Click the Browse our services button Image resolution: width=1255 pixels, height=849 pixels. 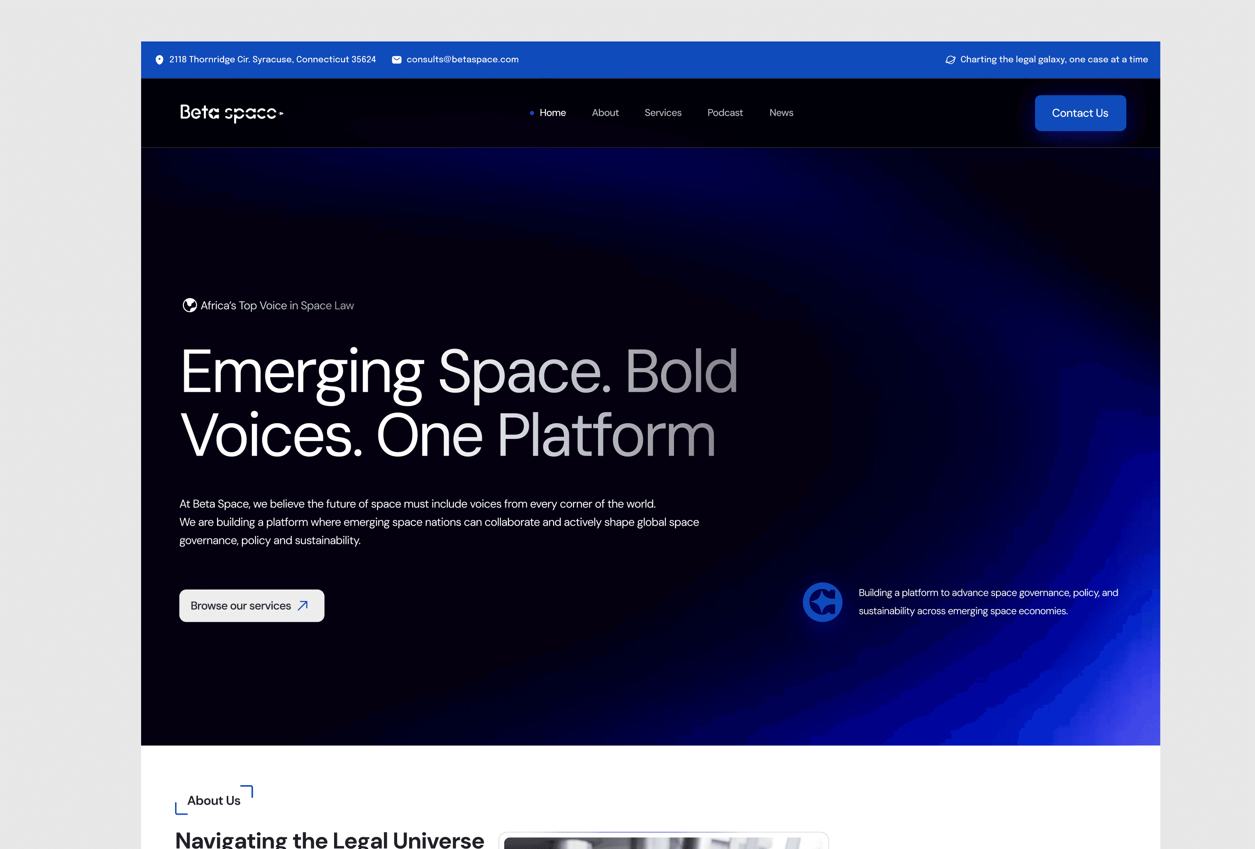251,605
